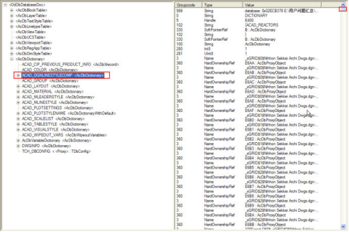Click the scrollbar up arrow
The height and width of the screenshot is (232, 349).
click(x=343, y=5)
